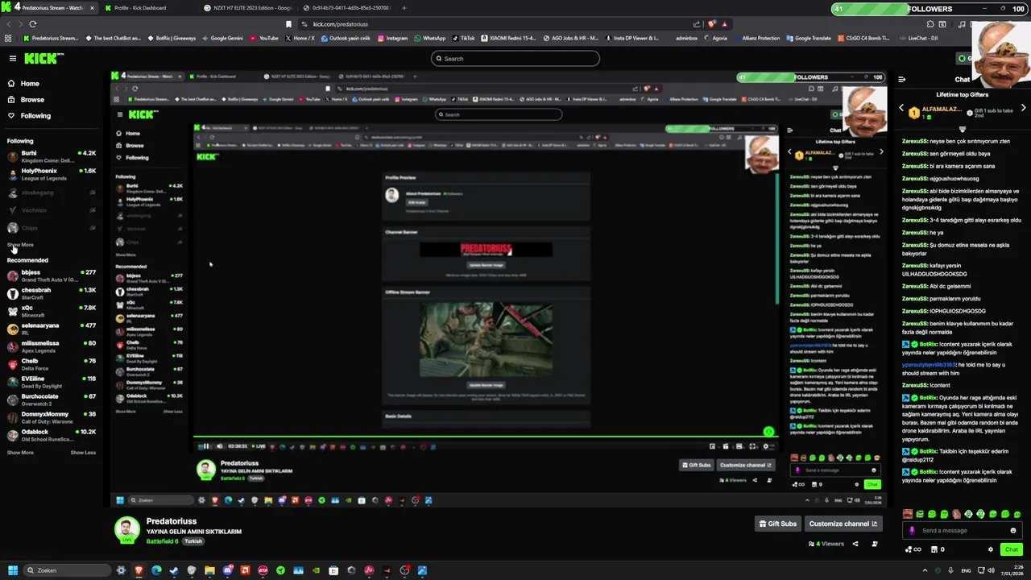1031x580 pixels.
Task: Open the chat identity badge icon
Action: [x=912, y=530]
